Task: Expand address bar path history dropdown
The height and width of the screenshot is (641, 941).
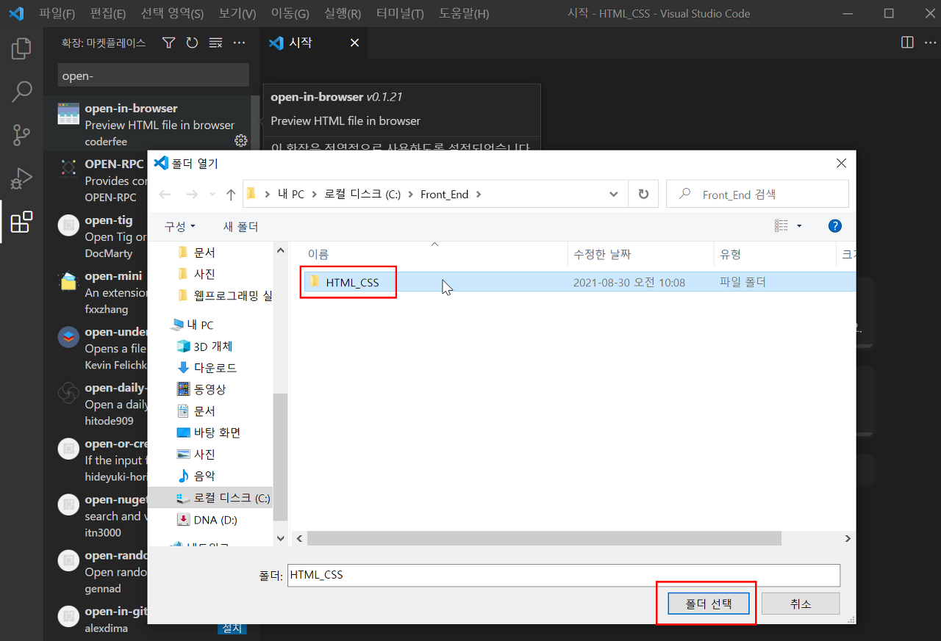Action: click(614, 195)
